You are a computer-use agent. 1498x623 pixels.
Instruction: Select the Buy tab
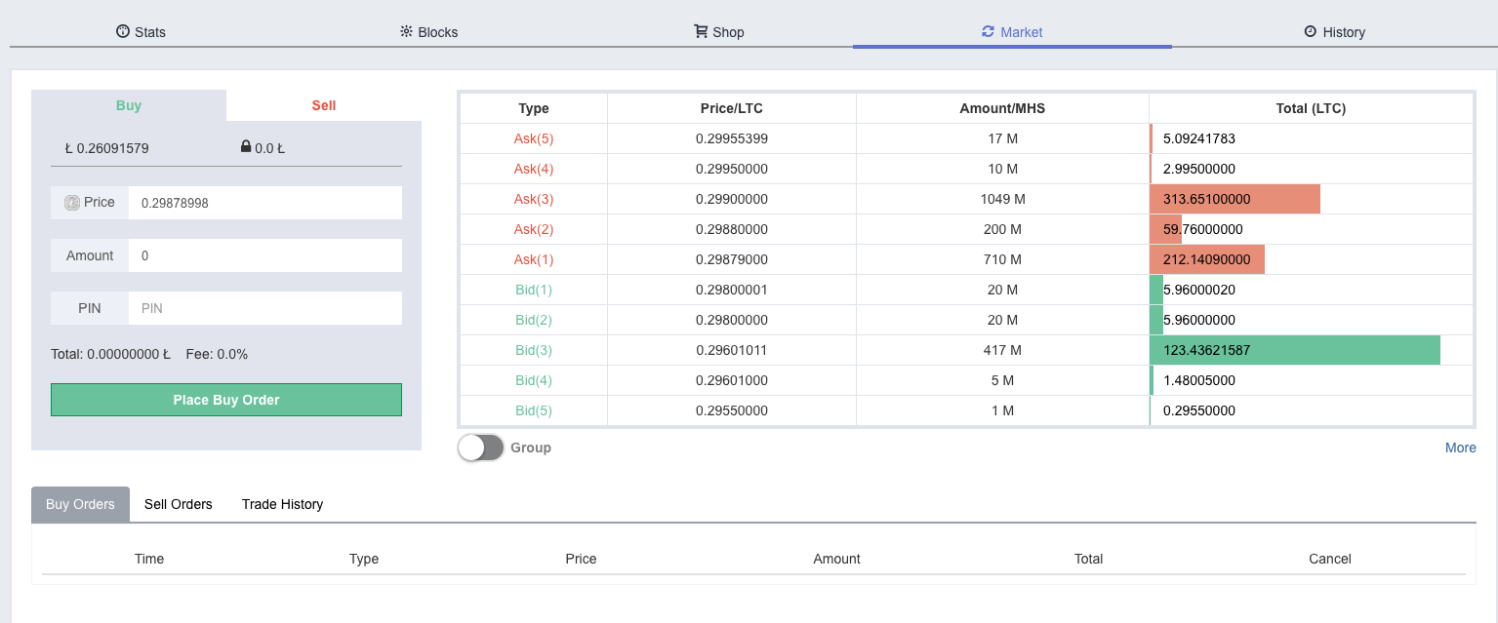click(x=129, y=105)
